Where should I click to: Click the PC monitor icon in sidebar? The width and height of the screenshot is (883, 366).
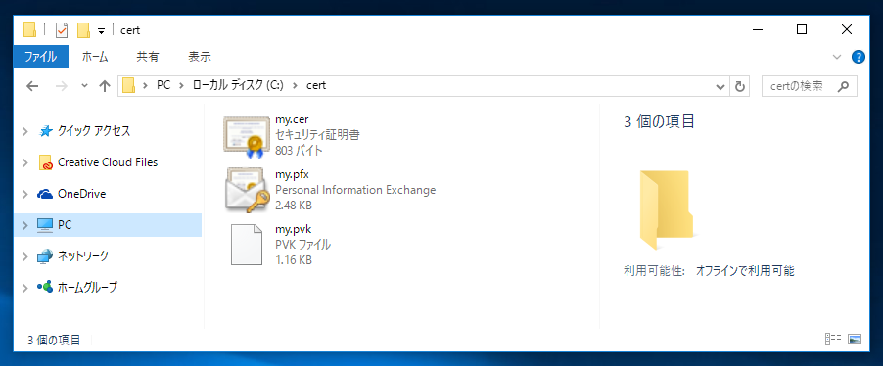point(45,225)
